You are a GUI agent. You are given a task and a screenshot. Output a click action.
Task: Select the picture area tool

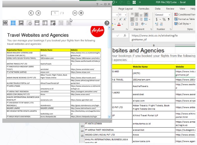pyautogui.click(x=21, y=23)
